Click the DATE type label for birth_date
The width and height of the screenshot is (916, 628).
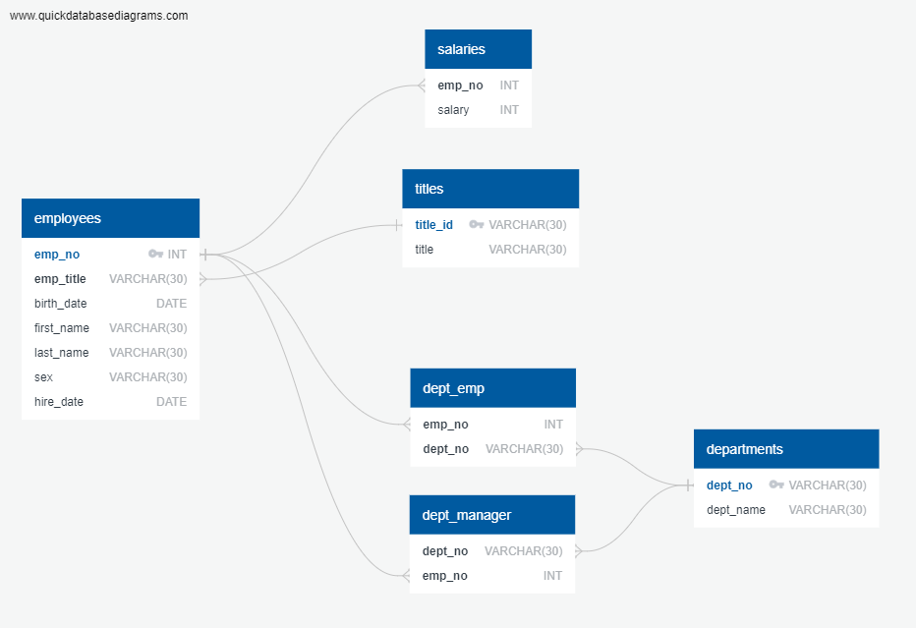(171, 303)
